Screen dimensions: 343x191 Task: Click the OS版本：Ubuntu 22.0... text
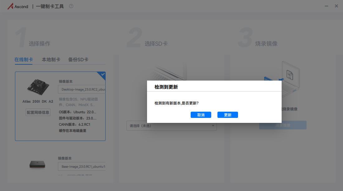pos(78,112)
